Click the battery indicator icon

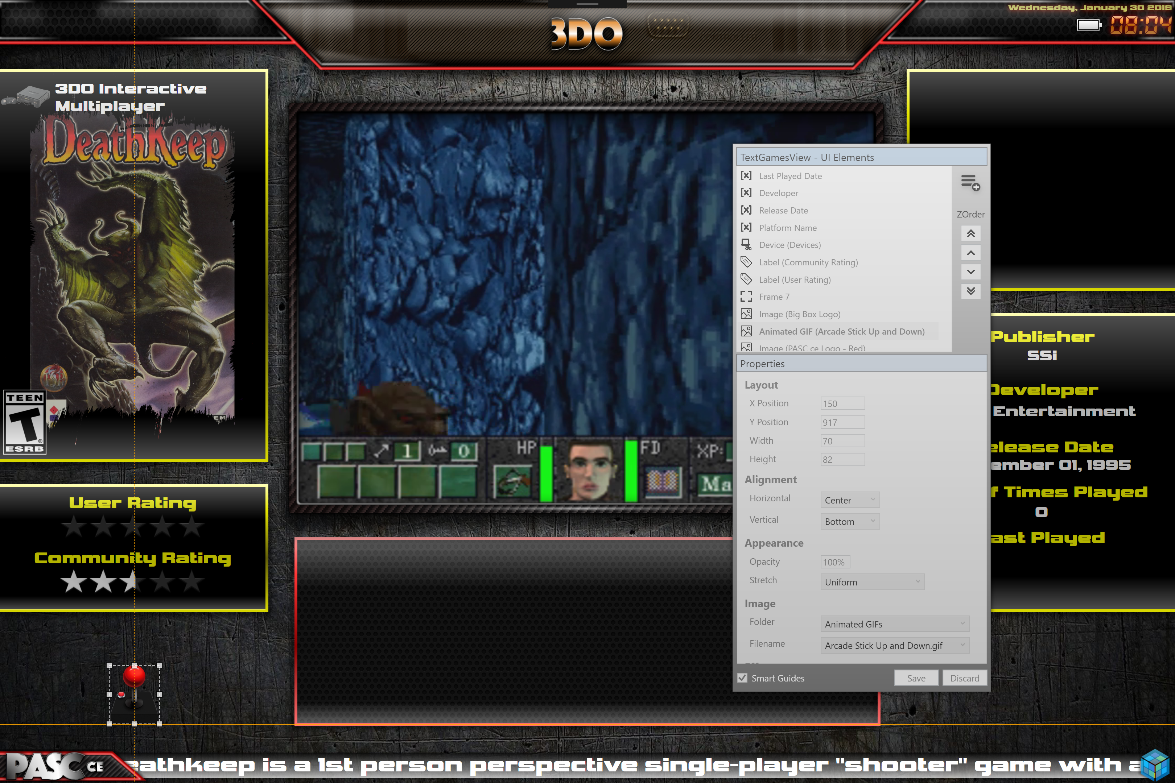(1089, 25)
